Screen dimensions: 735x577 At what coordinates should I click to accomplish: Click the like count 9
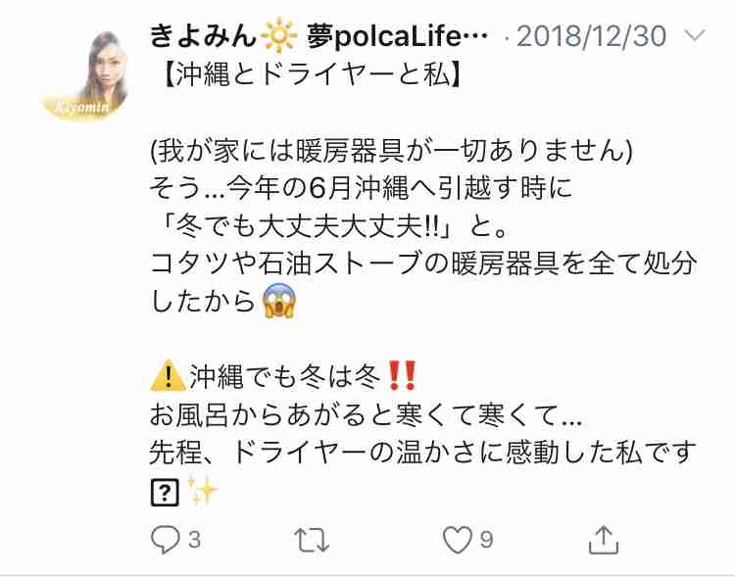coord(486,540)
